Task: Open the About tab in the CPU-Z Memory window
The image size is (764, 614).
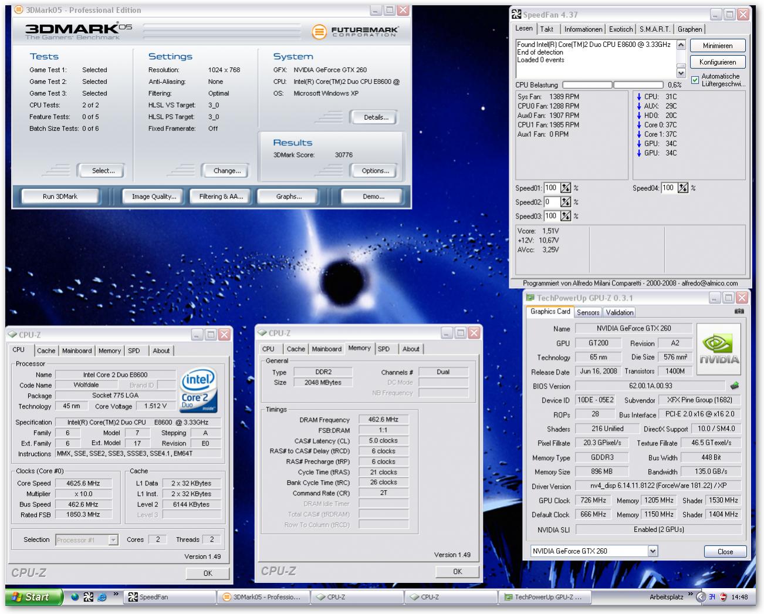Action: (x=411, y=349)
